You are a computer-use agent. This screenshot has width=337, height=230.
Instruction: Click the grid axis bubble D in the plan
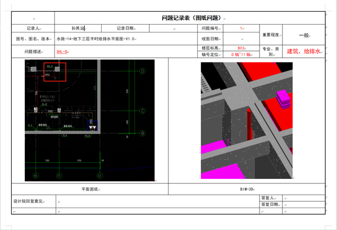click(x=143, y=71)
